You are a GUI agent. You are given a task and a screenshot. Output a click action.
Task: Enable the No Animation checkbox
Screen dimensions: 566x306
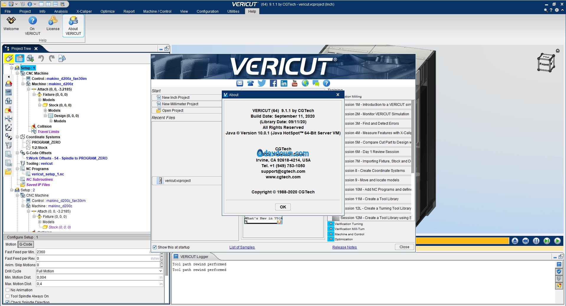(8, 290)
